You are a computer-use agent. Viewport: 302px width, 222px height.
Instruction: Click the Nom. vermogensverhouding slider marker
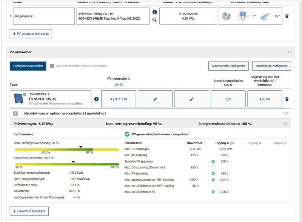point(80,147)
